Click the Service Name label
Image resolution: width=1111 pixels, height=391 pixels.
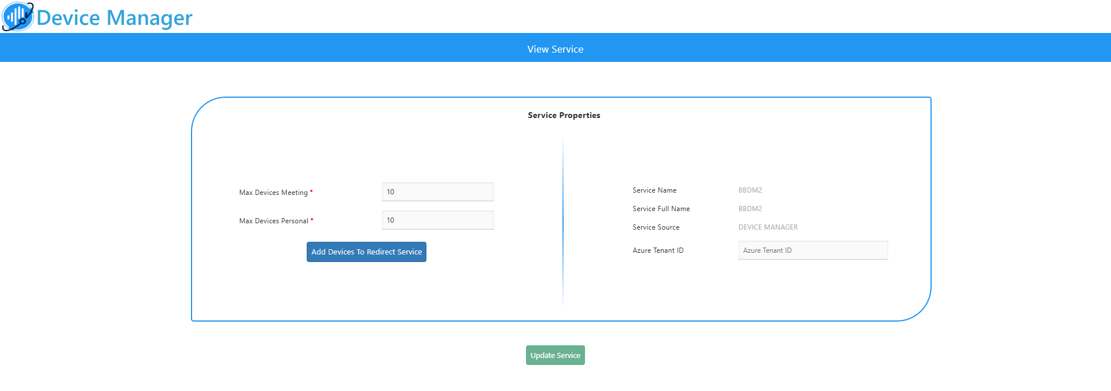click(654, 190)
